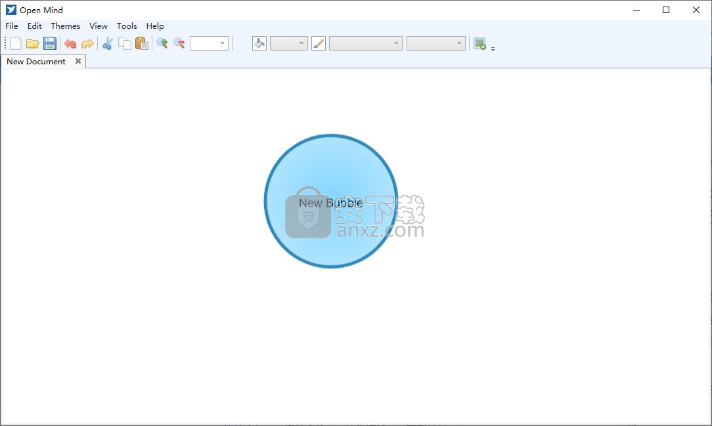
Task: Open the Edit menu
Action: click(x=35, y=26)
